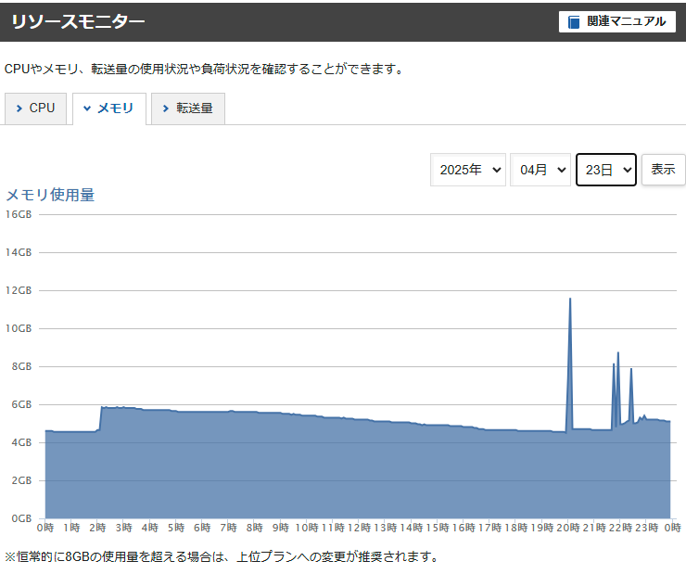Click the リソースモニター title
The image size is (686, 574).
point(78,21)
